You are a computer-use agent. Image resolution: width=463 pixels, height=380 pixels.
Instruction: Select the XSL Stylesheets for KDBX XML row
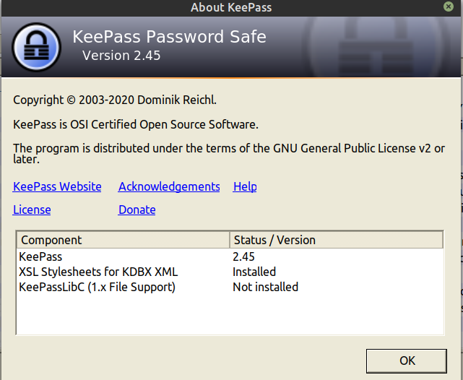point(230,272)
